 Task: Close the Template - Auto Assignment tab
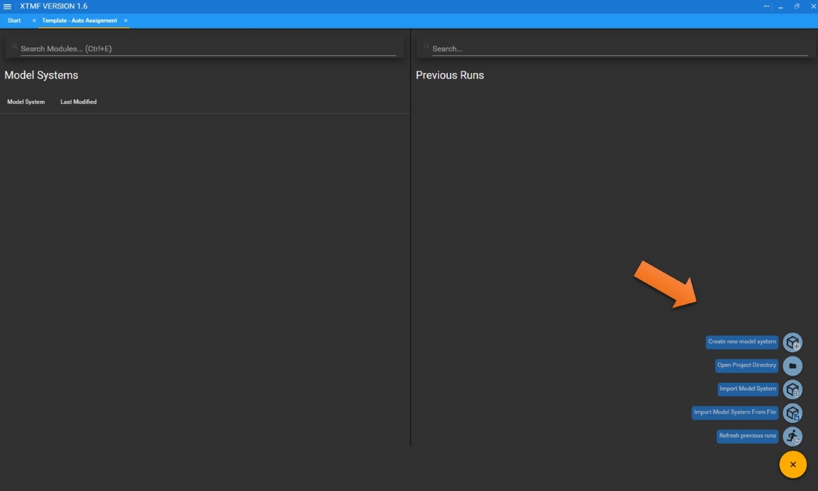(x=126, y=20)
